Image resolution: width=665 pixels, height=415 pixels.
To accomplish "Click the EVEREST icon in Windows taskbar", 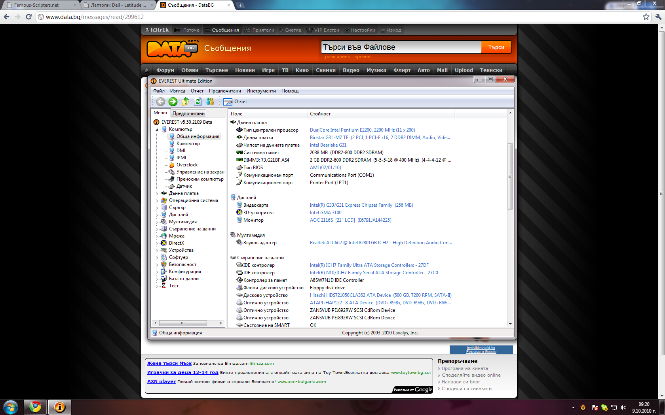I will tap(59, 407).
